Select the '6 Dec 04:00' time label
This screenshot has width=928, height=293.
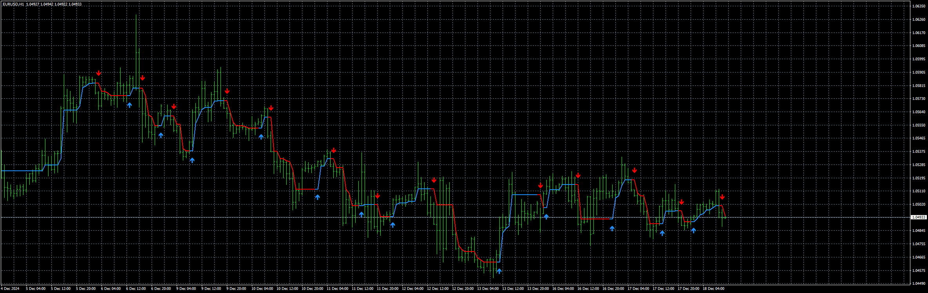point(111,289)
